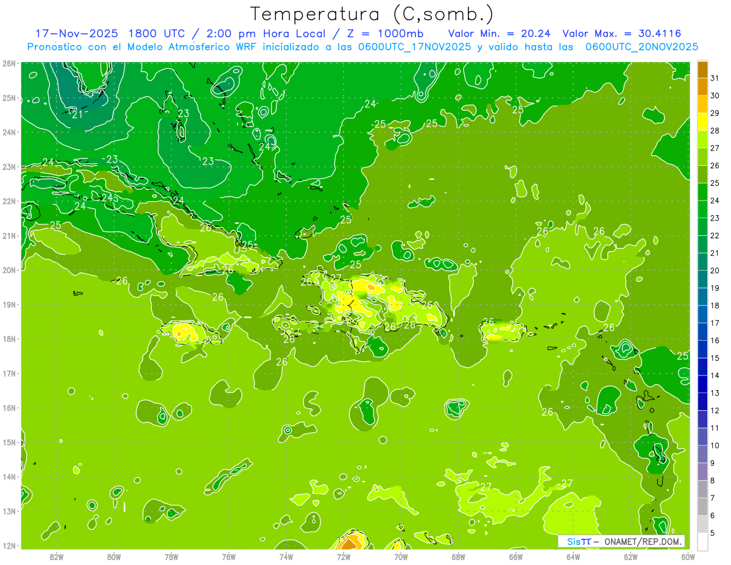This screenshot has height=565, width=731.
Task: Click the 26N latitude axis label
Action: point(10,63)
